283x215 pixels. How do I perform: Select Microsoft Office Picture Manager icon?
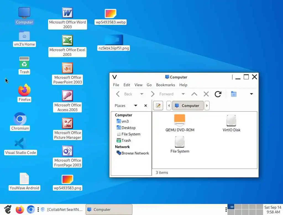click(x=67, y=129)
